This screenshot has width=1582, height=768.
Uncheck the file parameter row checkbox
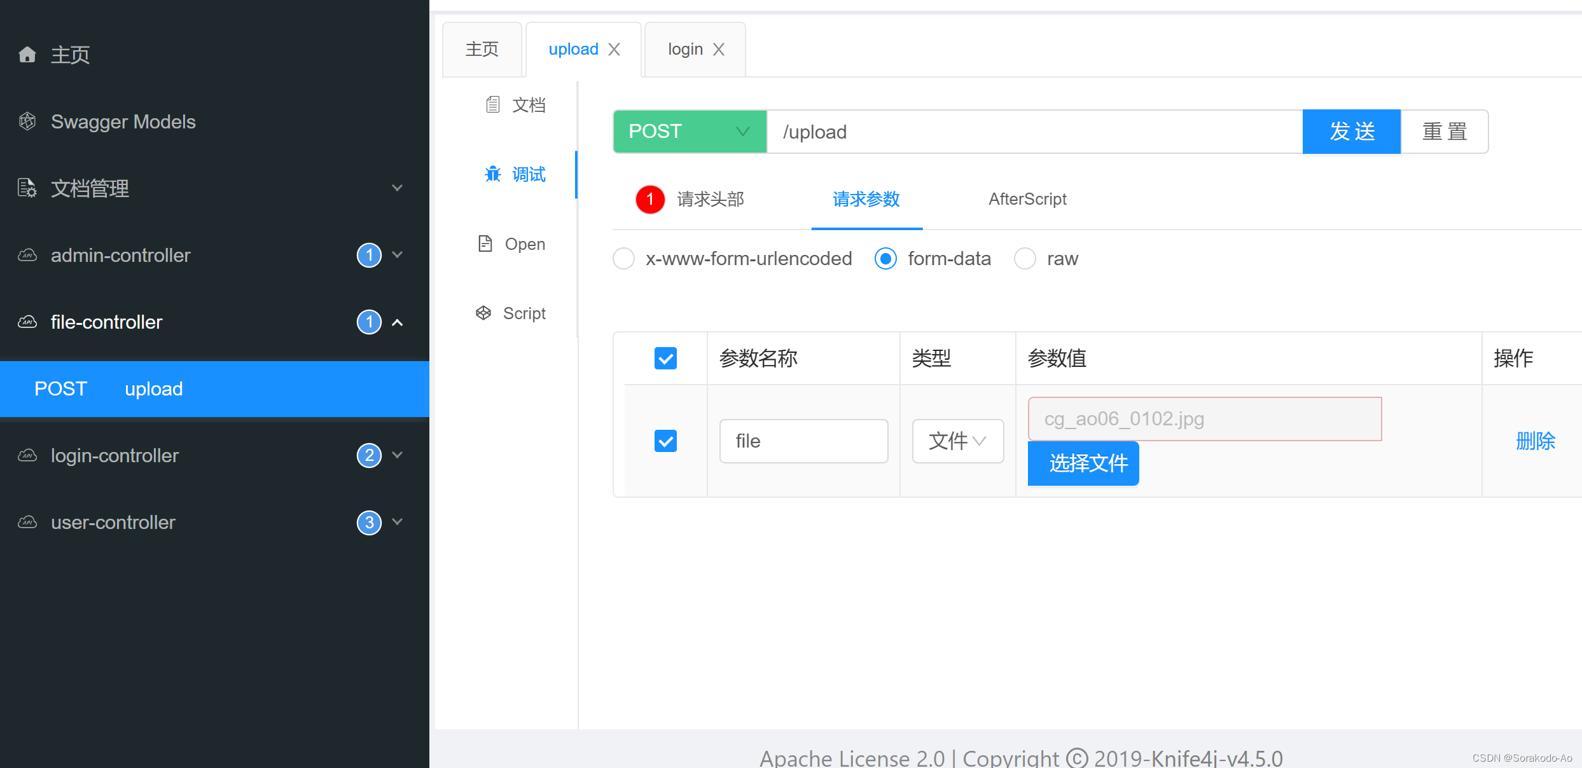click(x=665, y=441)
